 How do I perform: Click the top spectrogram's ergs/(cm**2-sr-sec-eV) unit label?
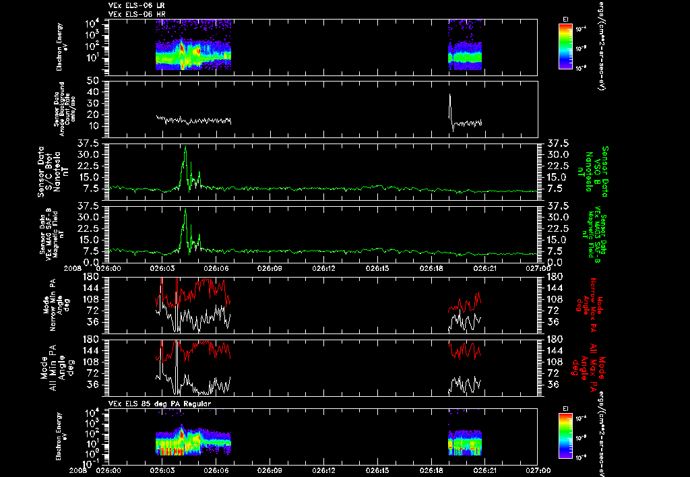pyautogui.click(x=600, y=46)
